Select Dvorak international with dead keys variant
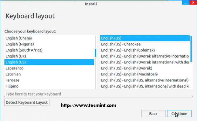197x121 pixels. tap(145, 62)
